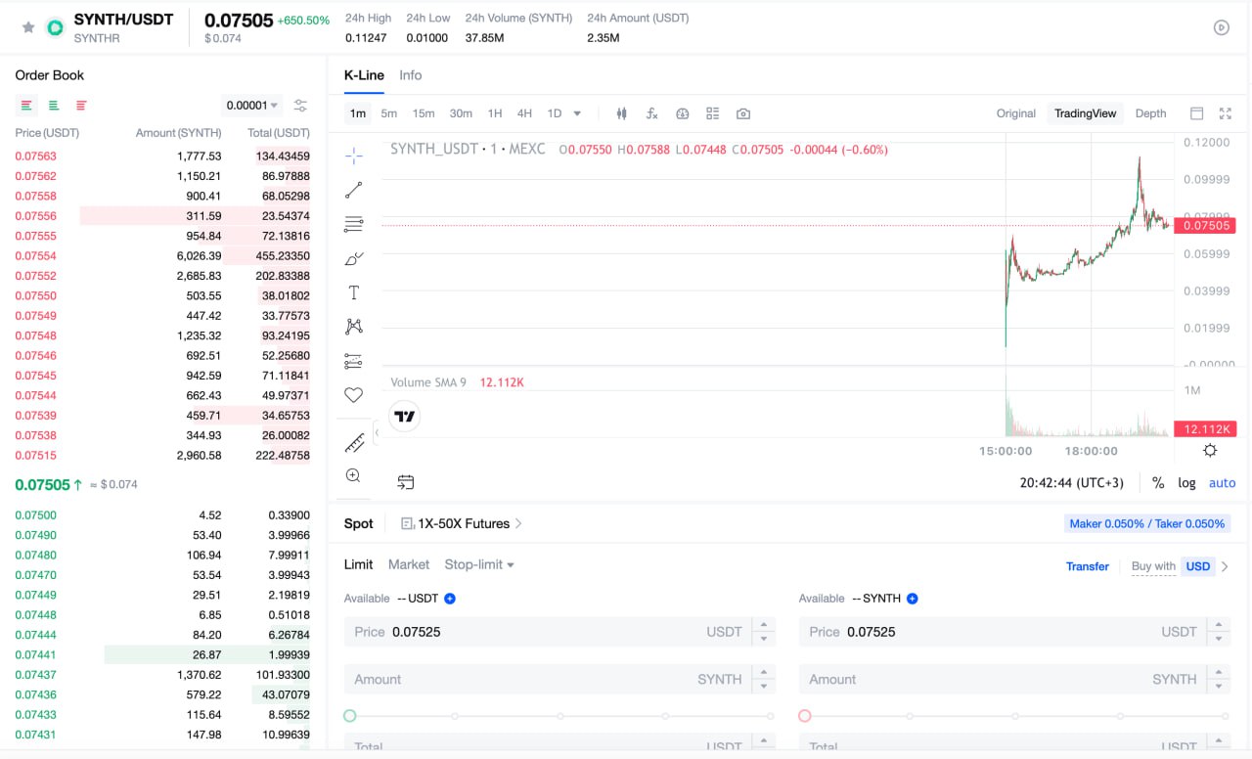Open the Stop-limit order type dropdown

point(479,564)
